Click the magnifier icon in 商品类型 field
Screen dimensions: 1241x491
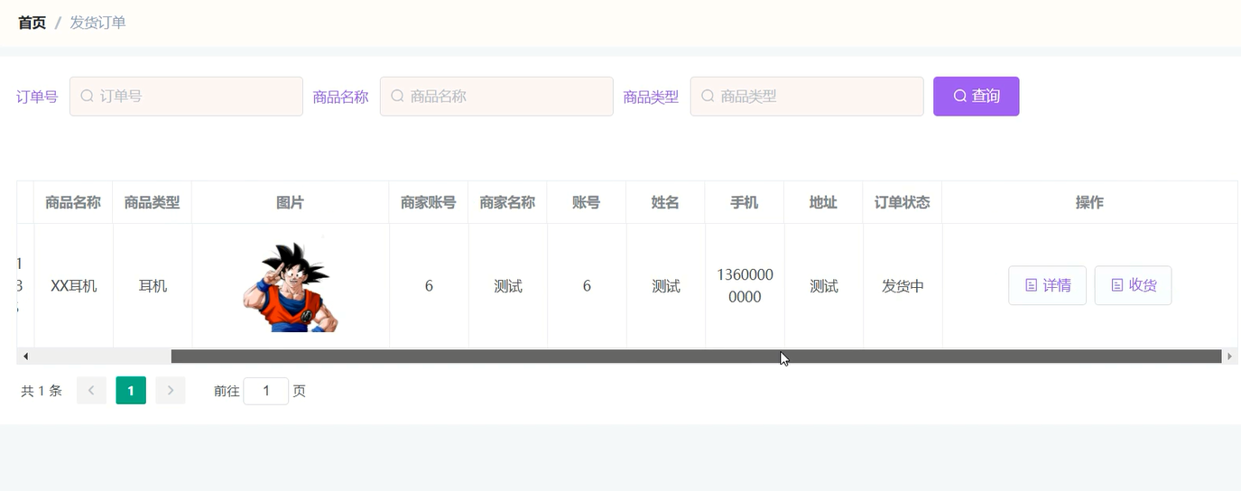[x=708, y=96]
